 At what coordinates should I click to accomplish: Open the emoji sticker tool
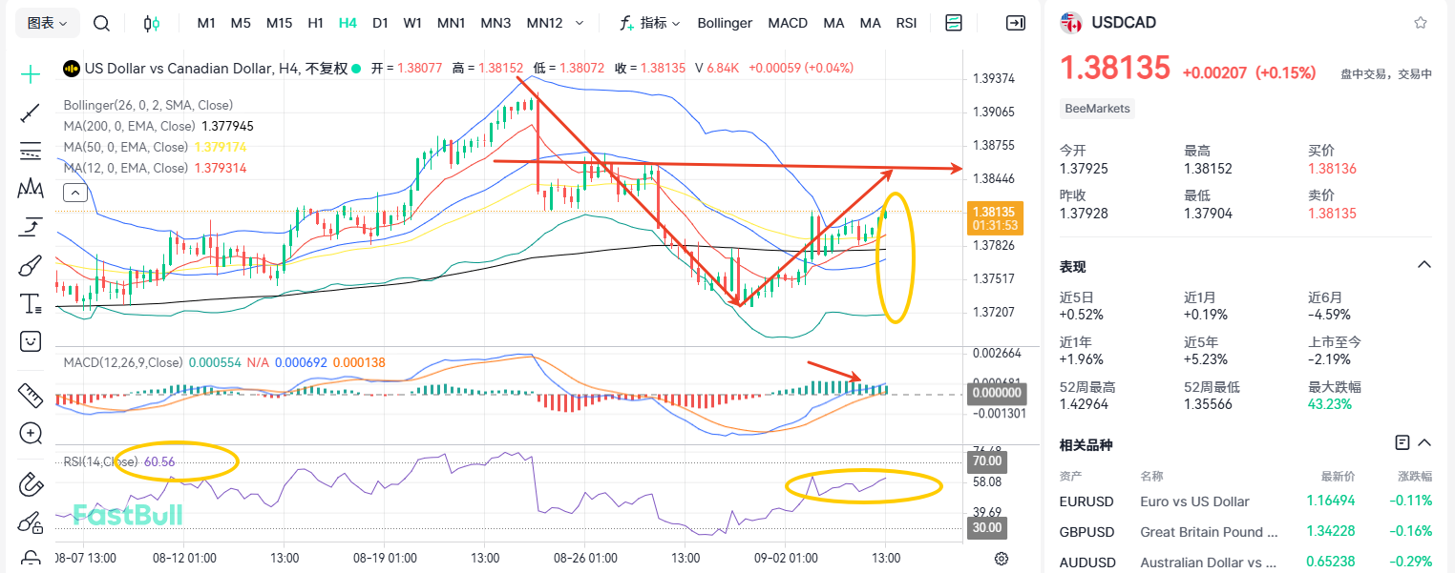(x=31, y=340)
